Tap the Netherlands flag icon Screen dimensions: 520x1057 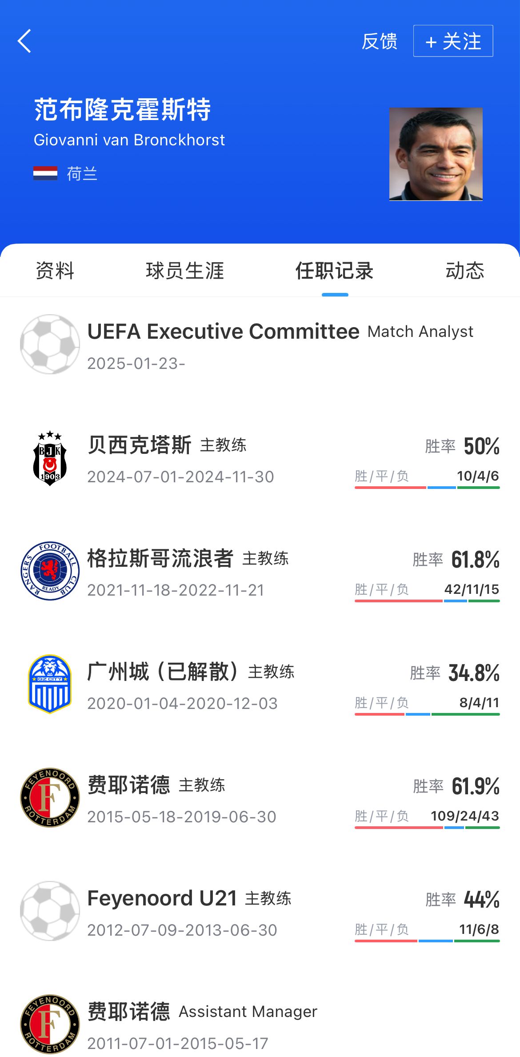45,173
